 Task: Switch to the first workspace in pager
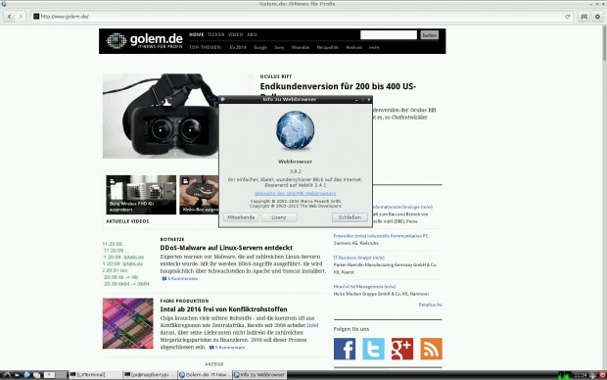tap(49, 374)
